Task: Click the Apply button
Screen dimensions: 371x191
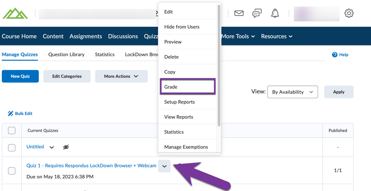Action: pyautogui.click(x=339, y=92)
